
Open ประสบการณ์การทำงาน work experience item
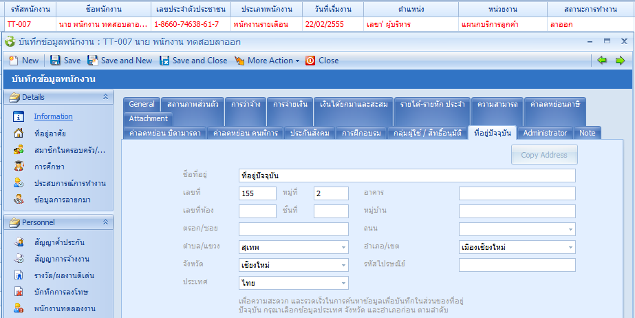[x=70, y=183]
